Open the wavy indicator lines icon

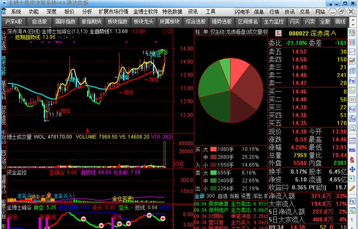click(352, 141)
